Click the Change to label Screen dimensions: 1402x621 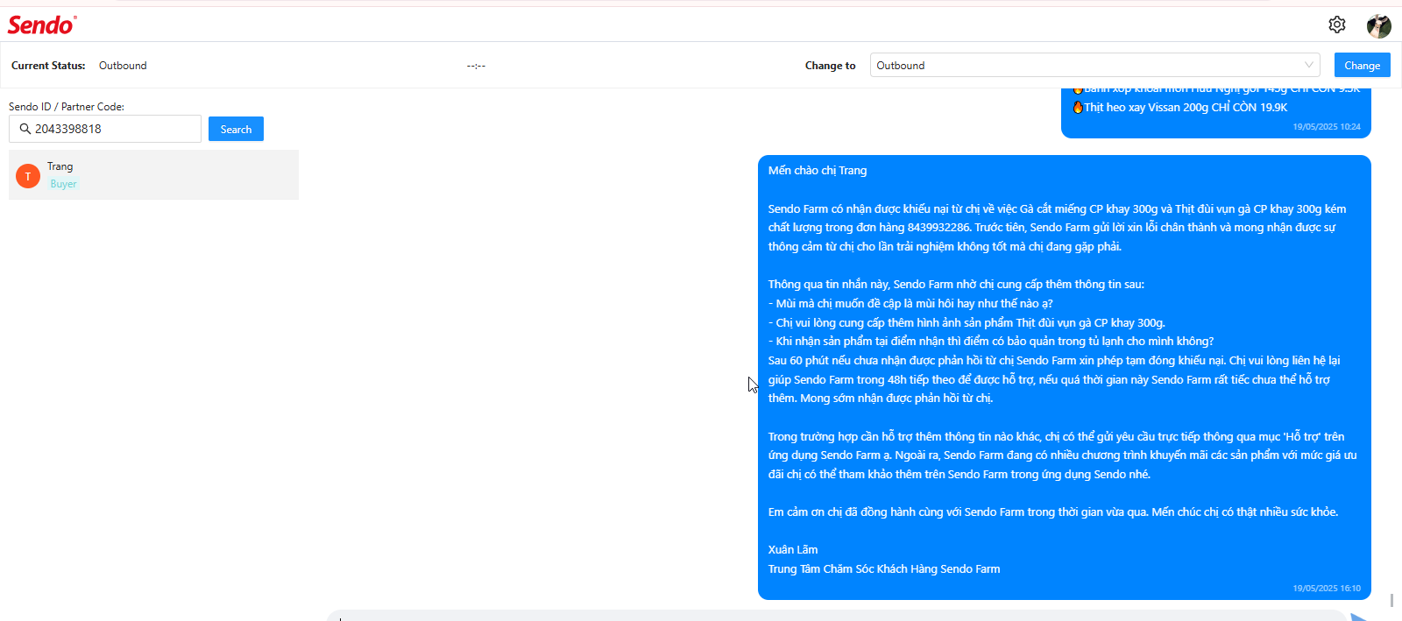coord(830,66)
